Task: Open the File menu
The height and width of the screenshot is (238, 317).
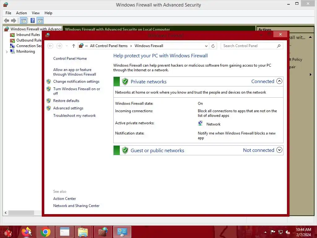Action: point(8,13)
